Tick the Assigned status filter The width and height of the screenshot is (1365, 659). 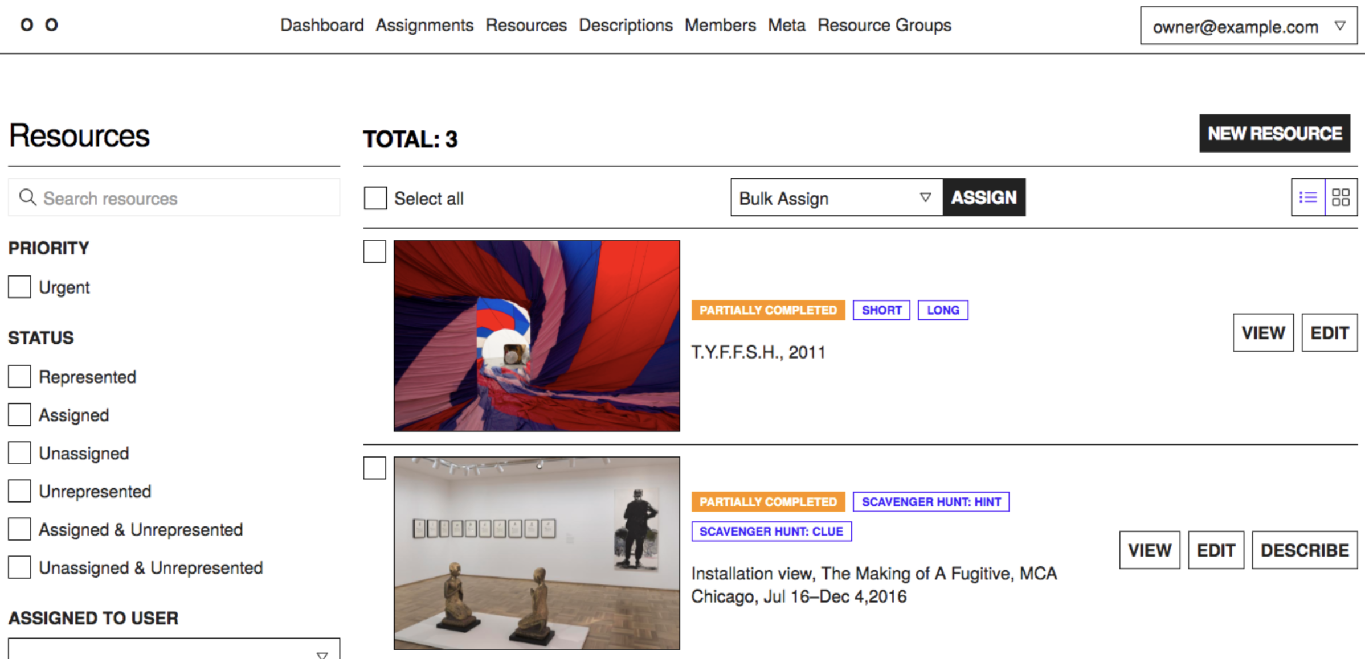[19, 414]
